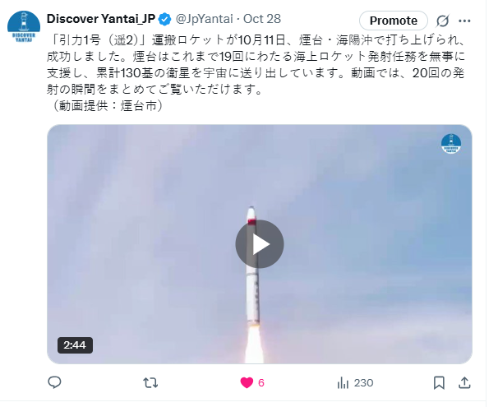Viewport: 498px width, 407px height.
Task: Open Discover Yantai profile avatar
Action: point(24,26)
